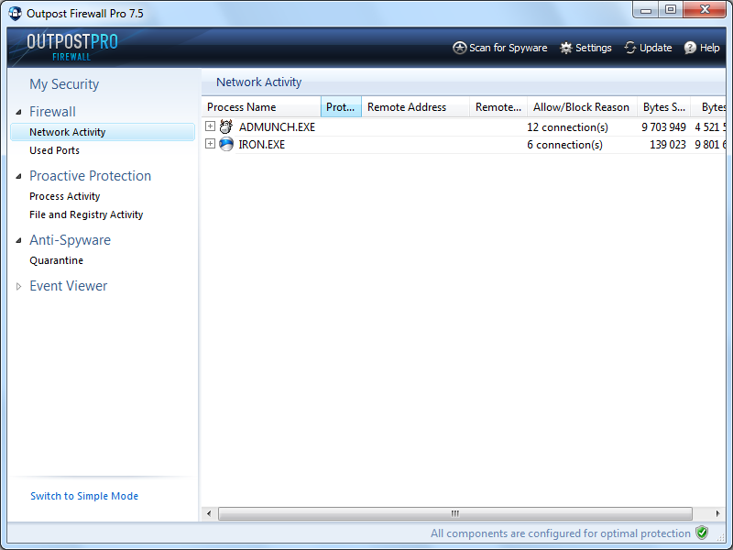733x550 pixels.
Task: Open Help via the question mark icon
Action: coord(690,48)
